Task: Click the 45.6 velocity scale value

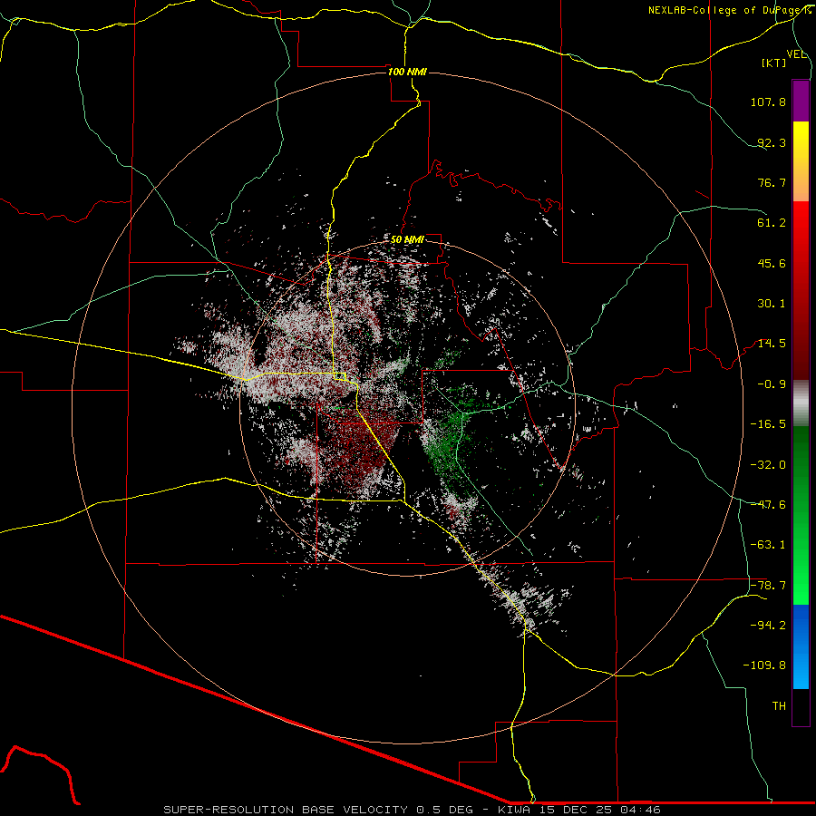Action: tap(772, 263)
